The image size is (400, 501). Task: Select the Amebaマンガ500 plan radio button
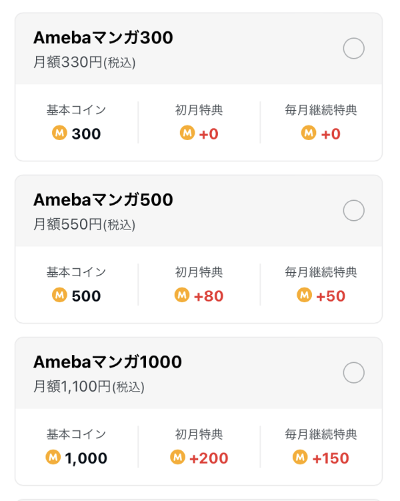[354, 211]
